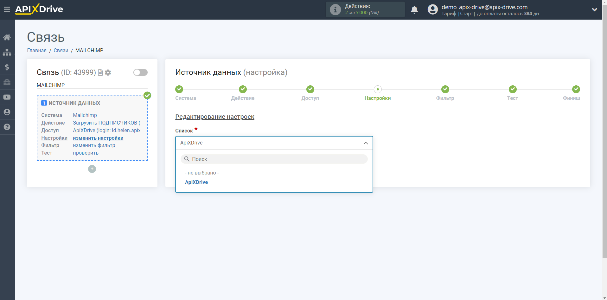607x300 pixels.
Task: Click the account avatar icon
Action: tap(432, 9)
